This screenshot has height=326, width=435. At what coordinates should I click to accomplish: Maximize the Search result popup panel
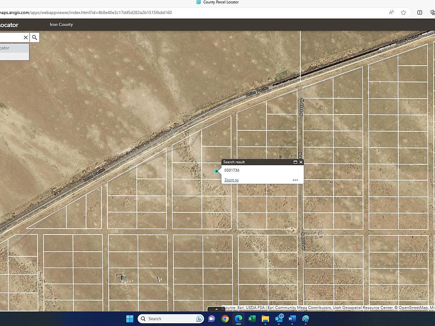coord(295,162)
